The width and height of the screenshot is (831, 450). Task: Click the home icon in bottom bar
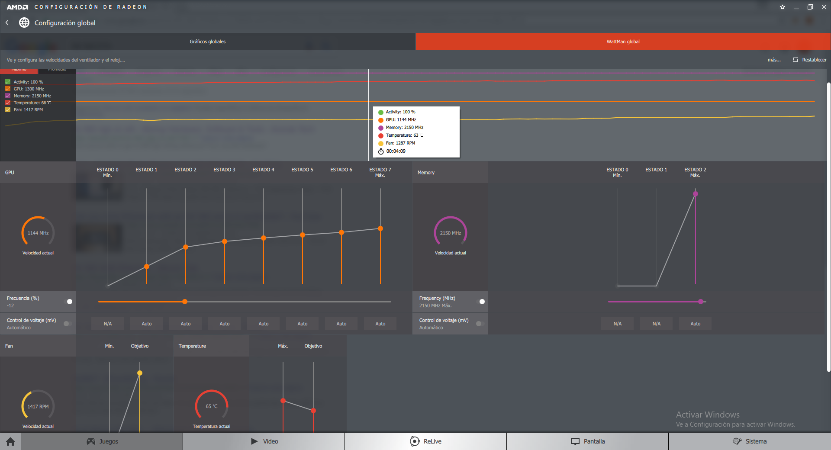pos(10,441)
